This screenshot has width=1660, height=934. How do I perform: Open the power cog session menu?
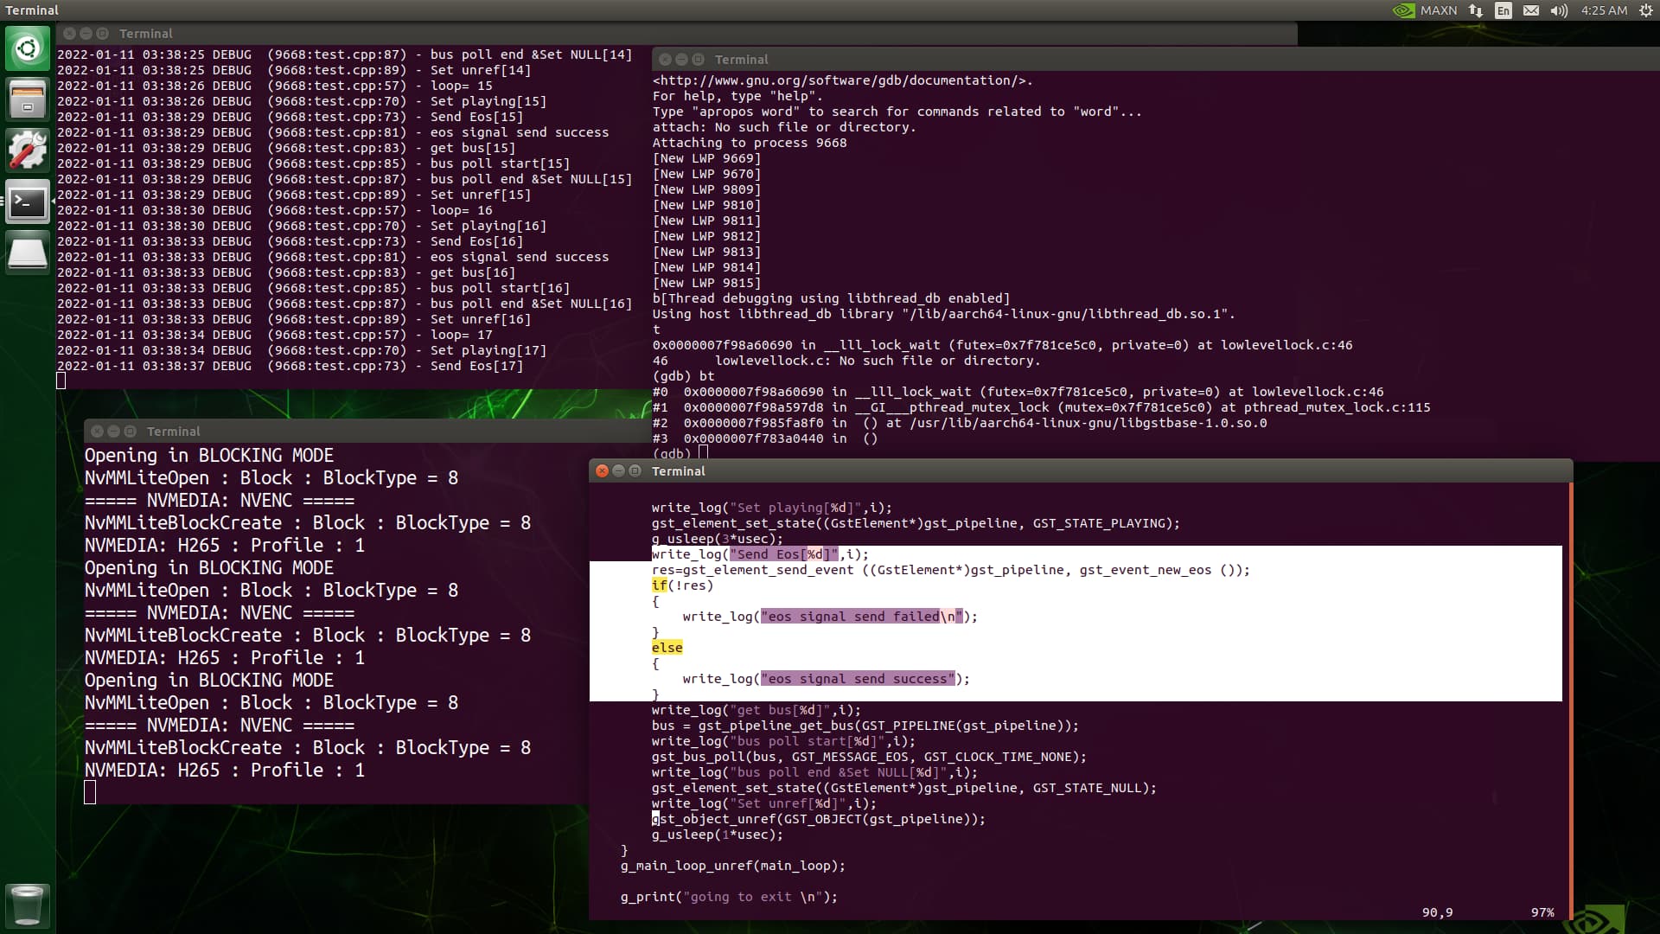(1646, 10)
